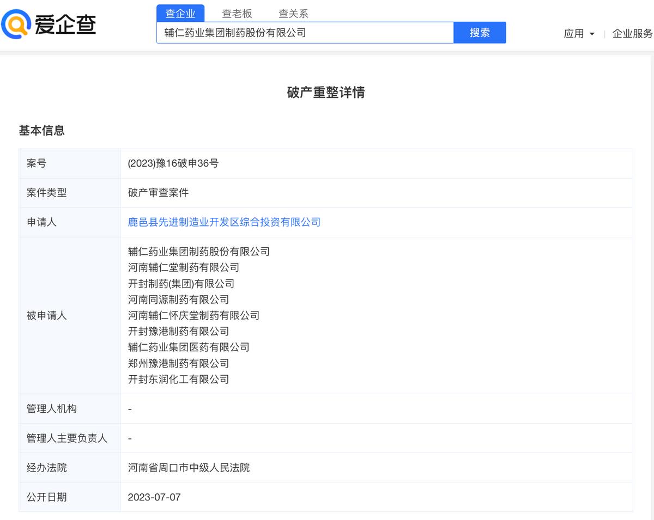Image resolution: width=654 pixels, height=520 pixels.
Task: Click respondent 辅仁药业集团医药有限公司
Action: point(189,347)
